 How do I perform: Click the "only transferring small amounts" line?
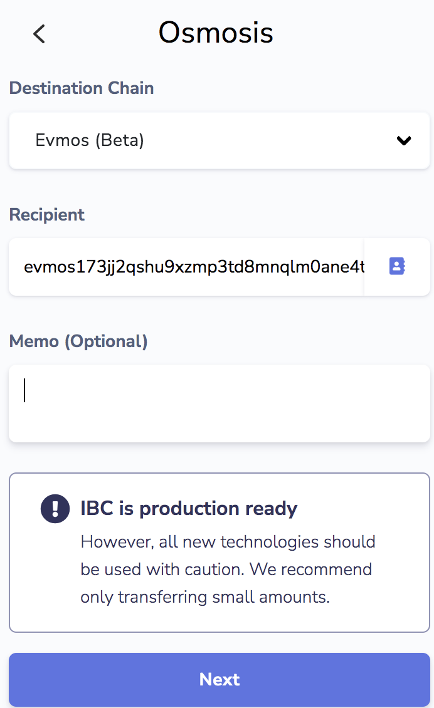pyautogui.click(x=204, y=597)
